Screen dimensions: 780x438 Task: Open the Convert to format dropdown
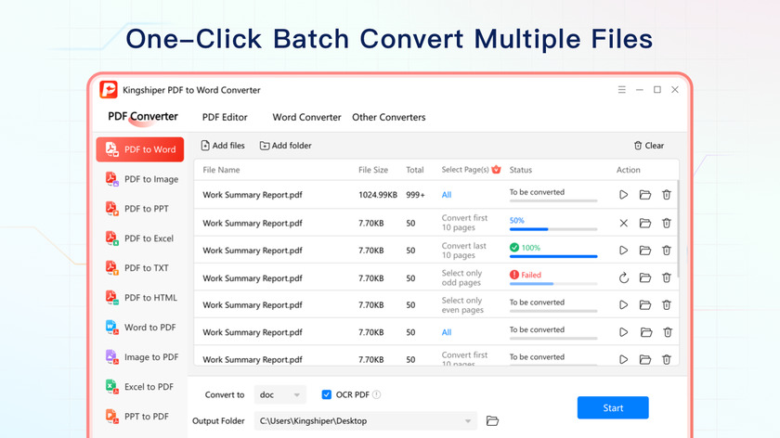click(x=280, y=394)
